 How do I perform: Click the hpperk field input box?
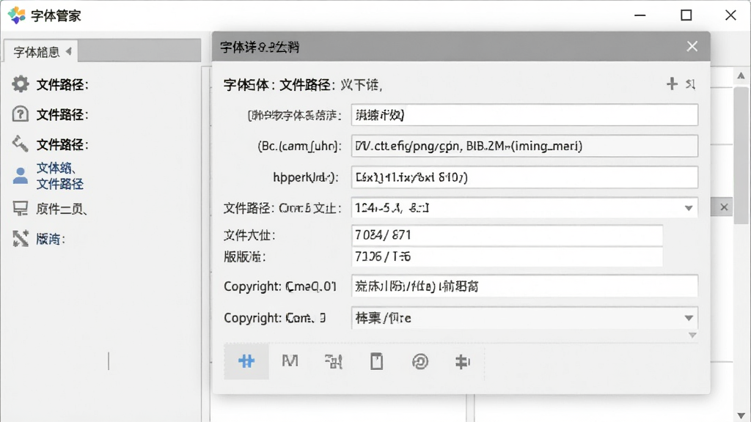(524, 177)
